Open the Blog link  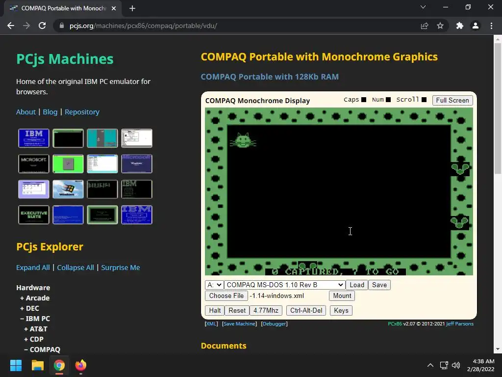click(x=50, y=112)
